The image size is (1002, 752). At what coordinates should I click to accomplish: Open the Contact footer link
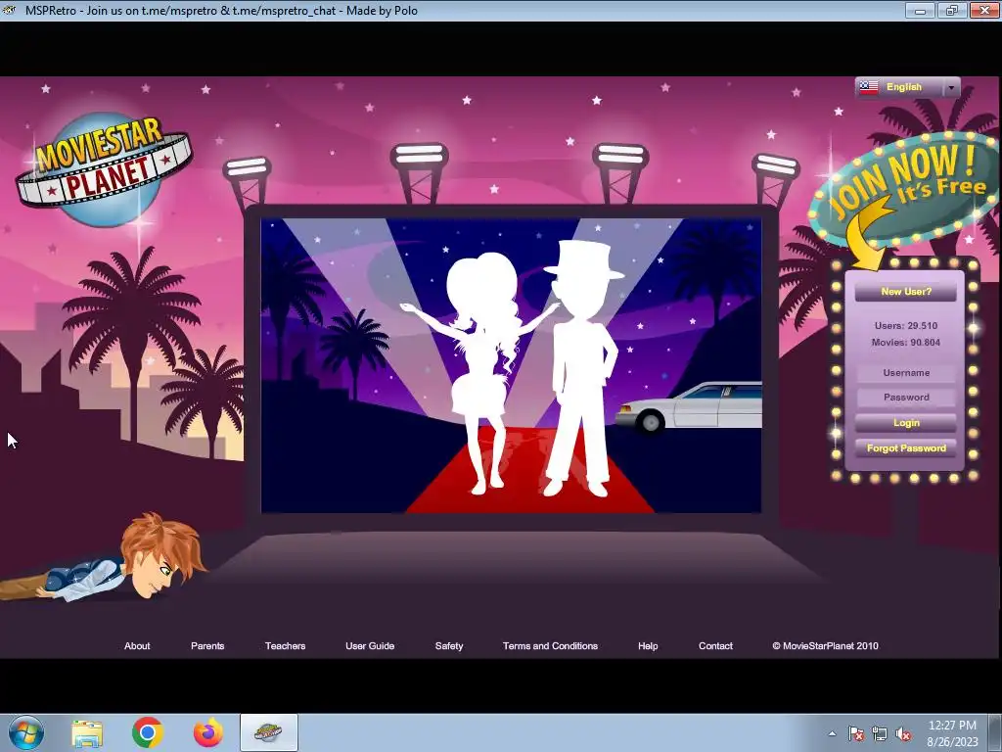pos(715,646)
